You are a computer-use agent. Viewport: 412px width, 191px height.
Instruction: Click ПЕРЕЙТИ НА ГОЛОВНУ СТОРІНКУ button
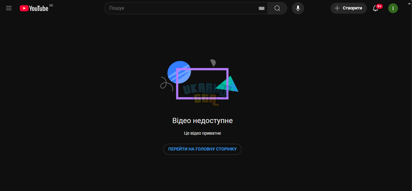(x=202, y=149)
